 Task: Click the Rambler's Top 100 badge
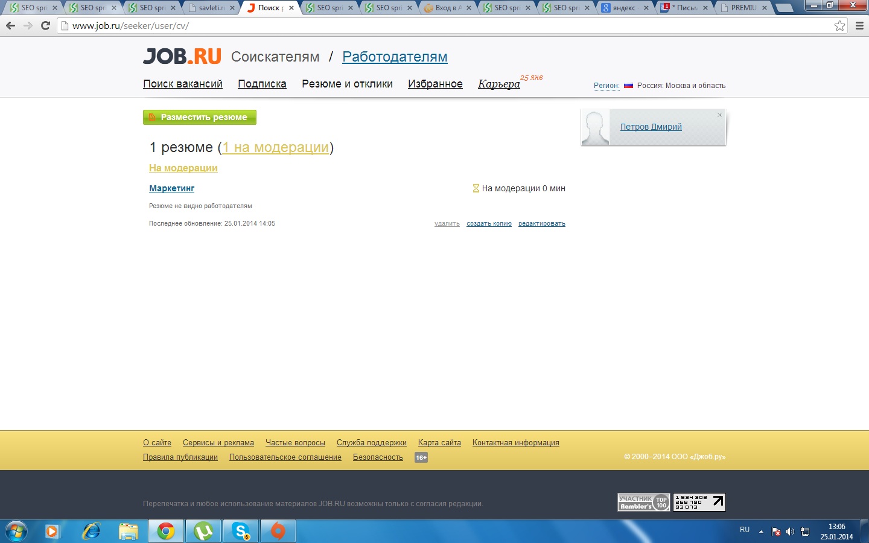pyautogui.click(x=644, y=502)
